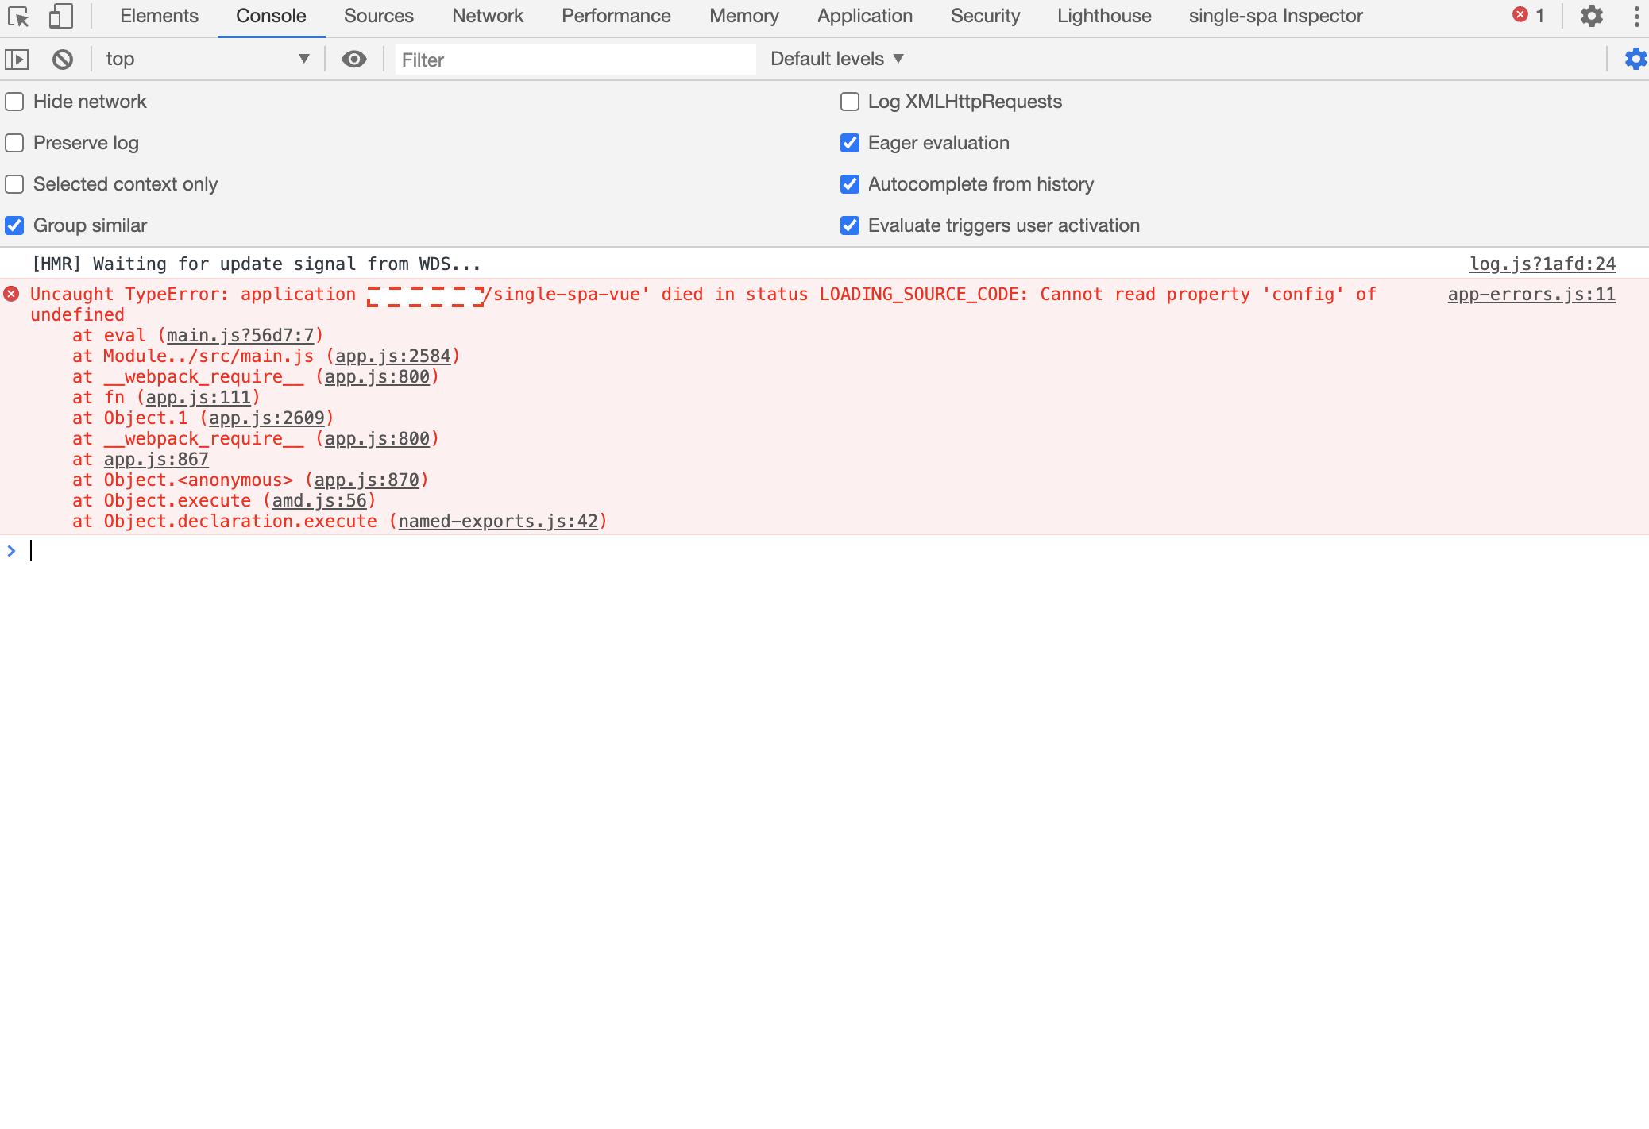
Task: Disable the Group similar option
Action: coord(14,225)
